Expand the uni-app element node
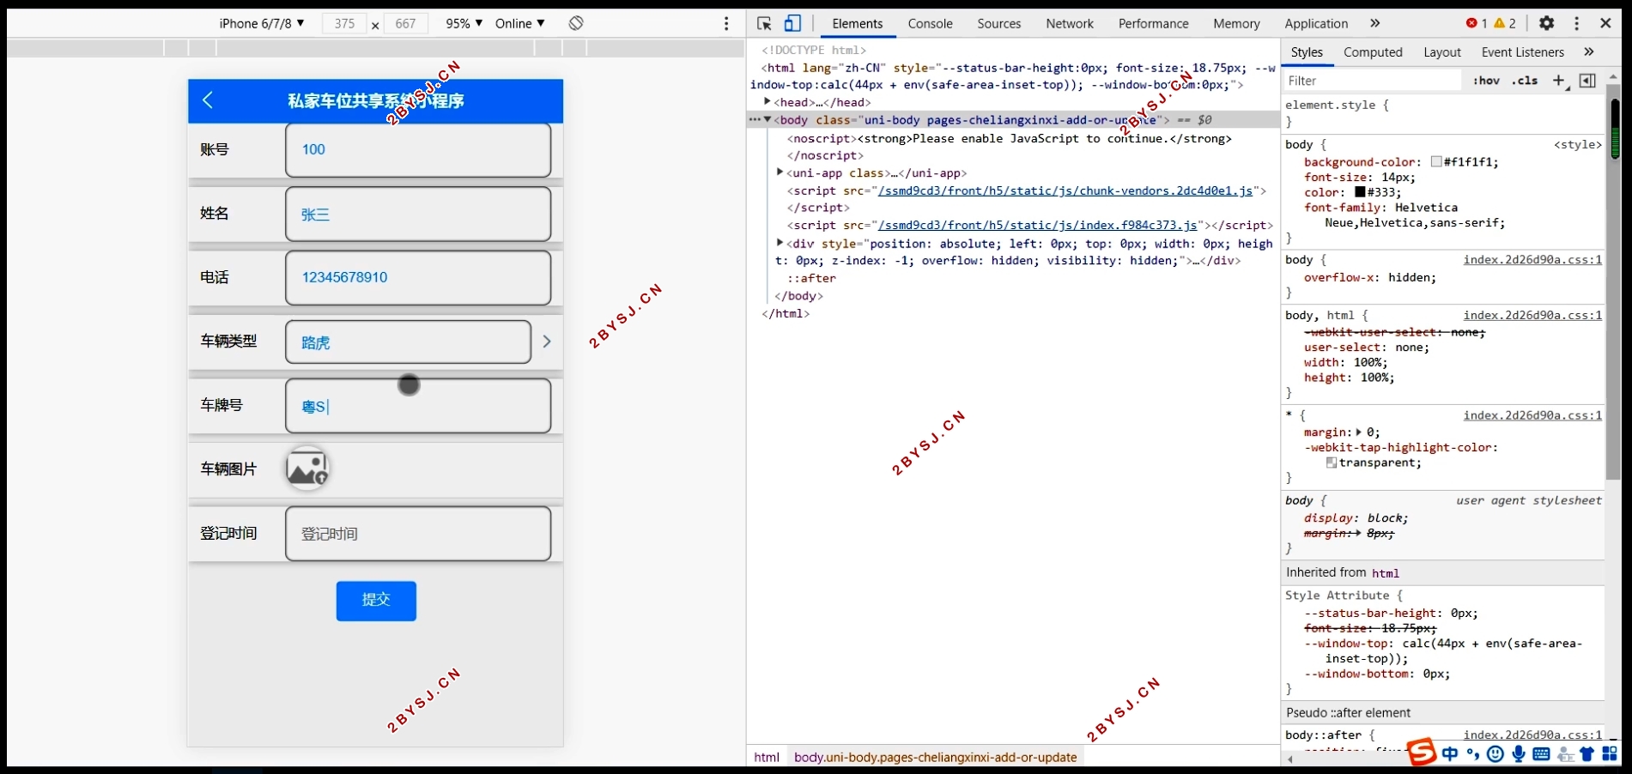 tap(780, 172)
